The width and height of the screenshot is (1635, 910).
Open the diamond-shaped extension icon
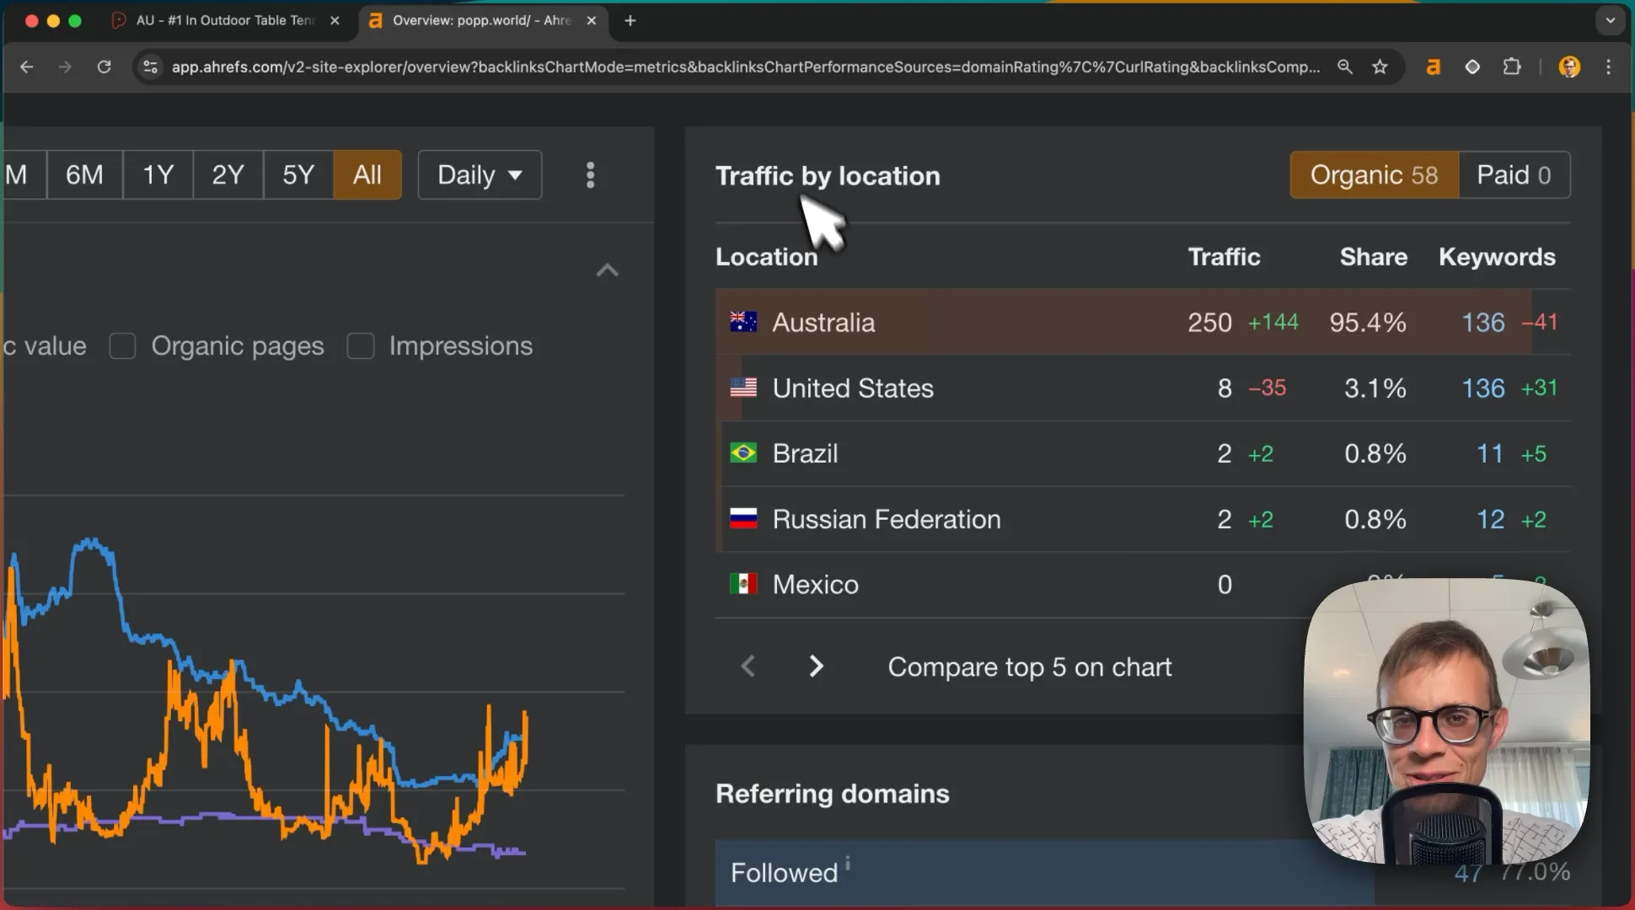pos(1472,67)
